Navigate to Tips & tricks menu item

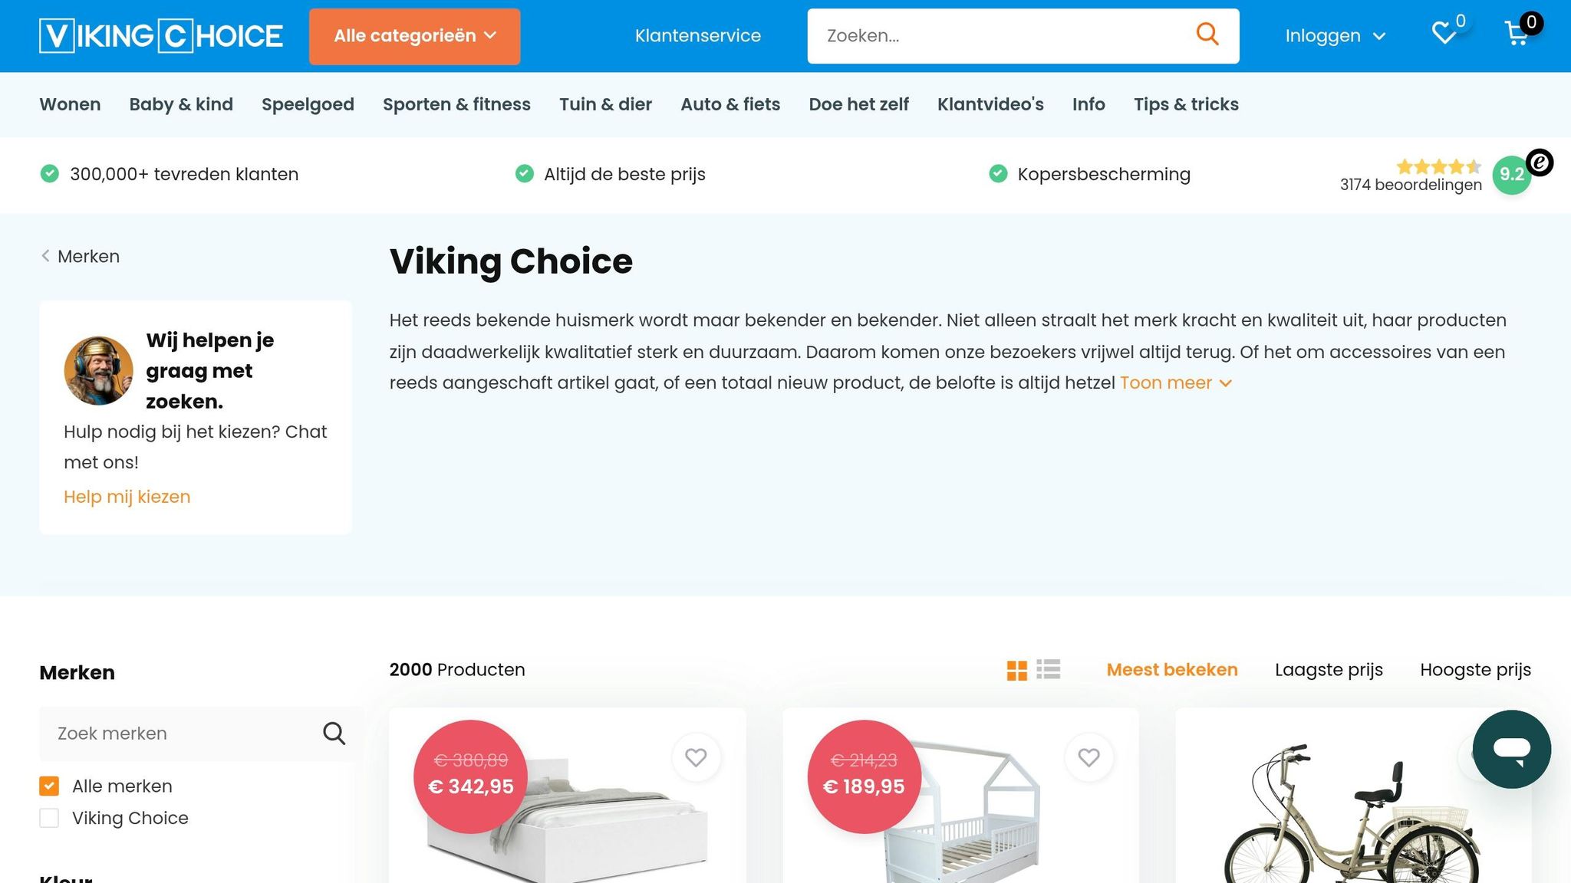1185,104
